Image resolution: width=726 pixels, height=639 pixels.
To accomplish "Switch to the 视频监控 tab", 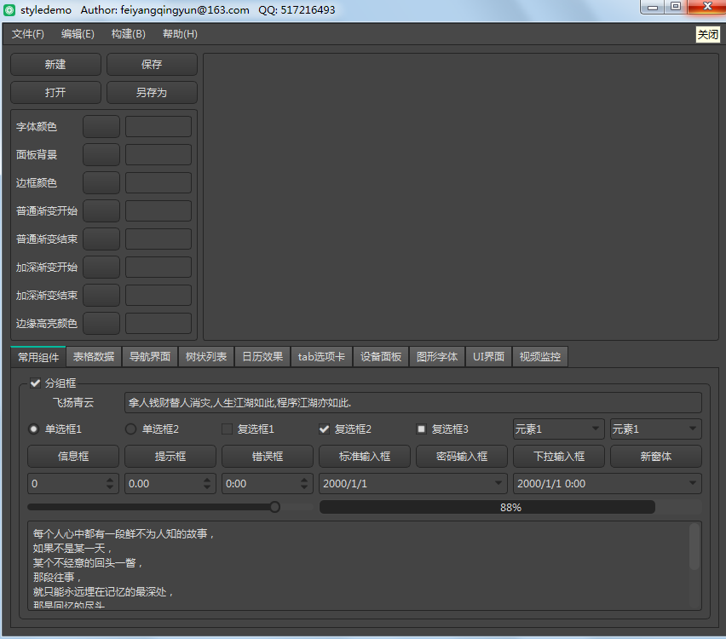I will click(539, 357).
